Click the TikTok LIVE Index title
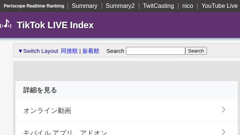 55,25
